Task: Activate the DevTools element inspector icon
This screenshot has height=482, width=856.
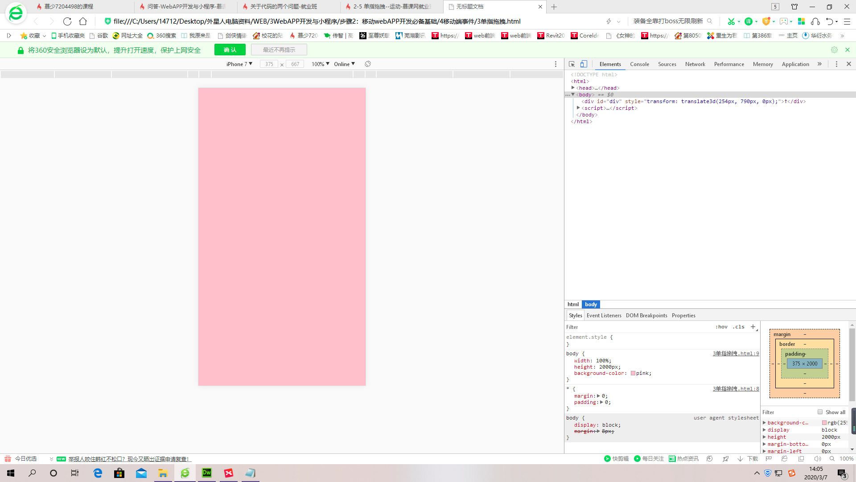Action: [572, 64]
